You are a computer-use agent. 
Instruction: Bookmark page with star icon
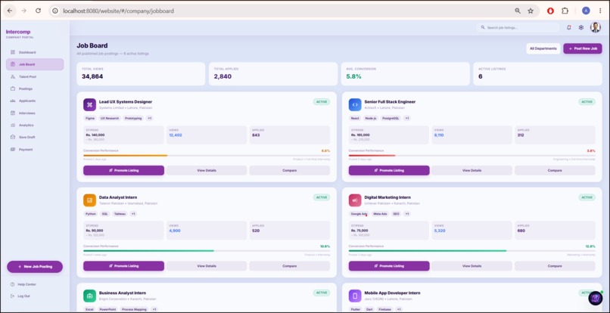pos(531,11)
